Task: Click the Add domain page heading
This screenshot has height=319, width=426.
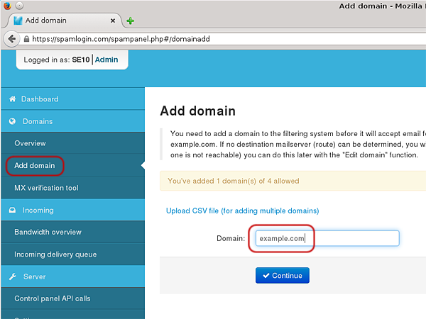Action: pos(198,111)
